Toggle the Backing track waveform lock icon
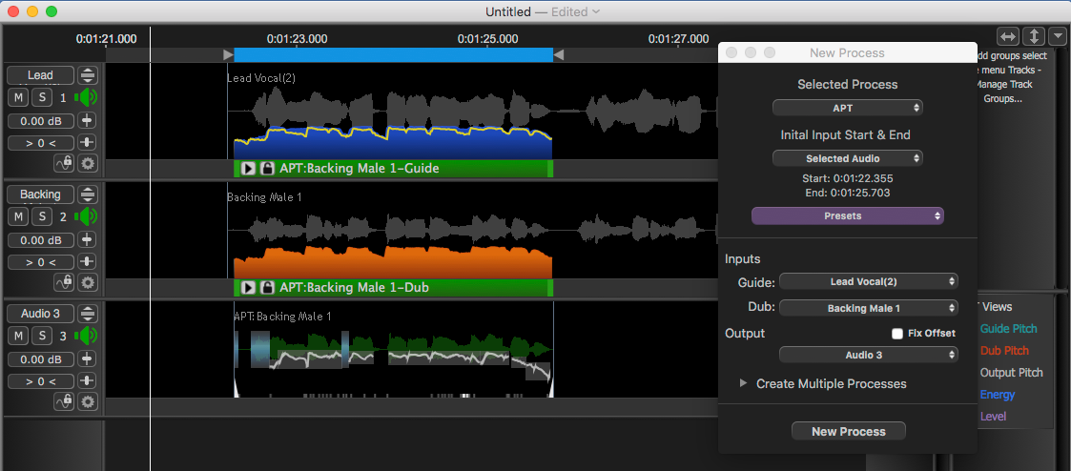The width and height of the screenshot is (1071, 471). point(65,282)
